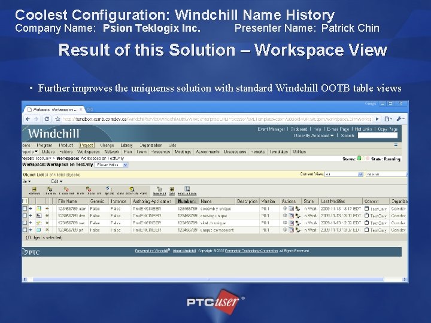Open the Hot Links link

363,129
